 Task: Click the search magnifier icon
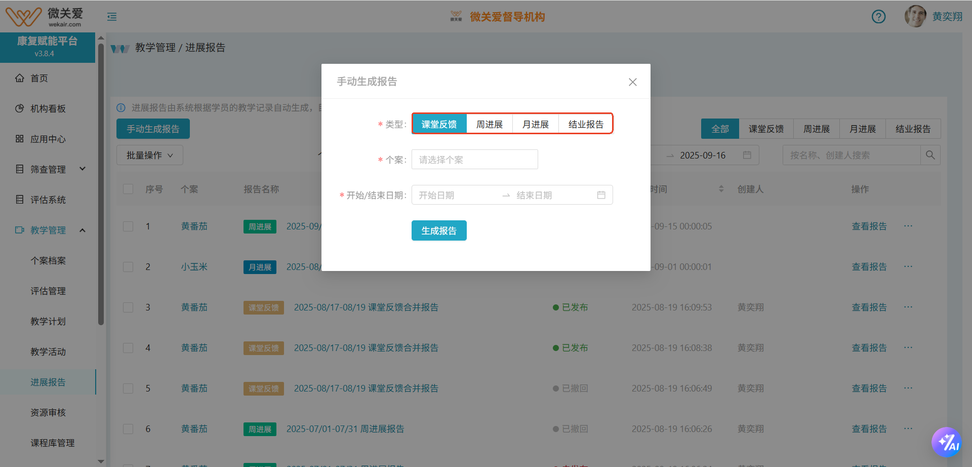coord(930,155)
